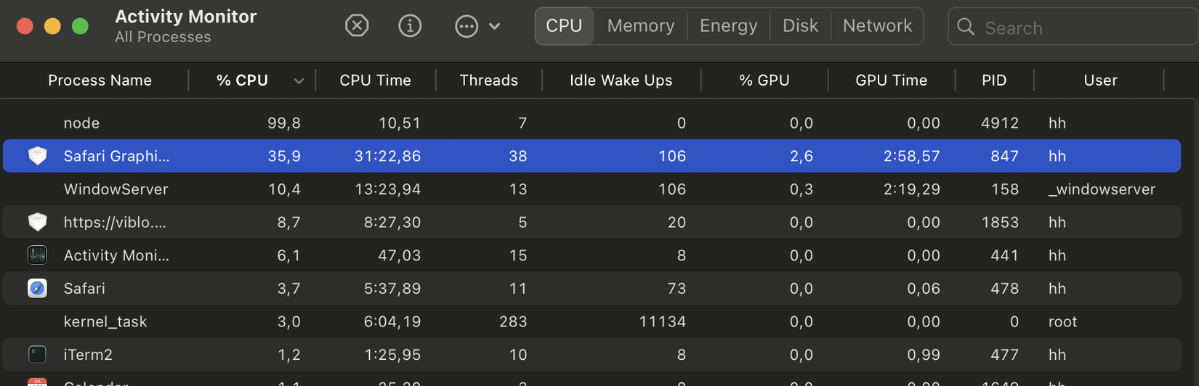
Task: Click the Activity Monitor window title
Action: [185, 17]
